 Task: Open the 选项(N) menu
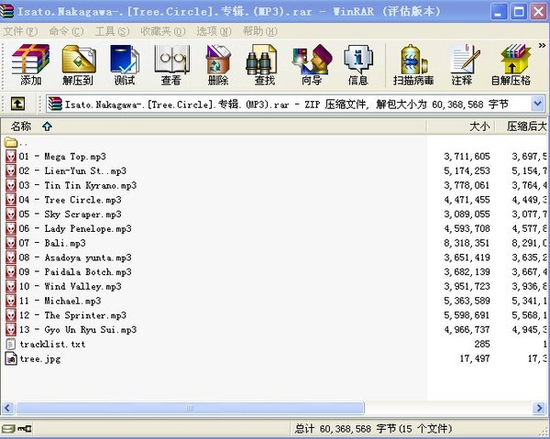click(214, 31)
